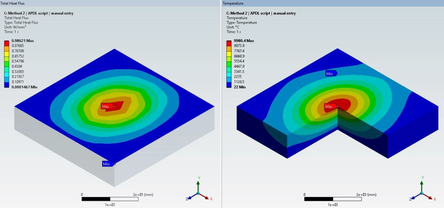Click the 2e+03 (mm) label in heat flux ruler
Image resolution: width=444 pixels, height=208 pixels.
pos(143,194)
